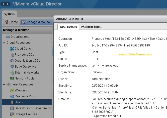The width and height of the screenshot is (167, 118).
Task: Open the System tab
Action: coord(9,14)
